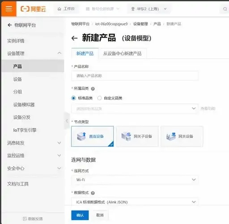229x224 pixels.
Task: Select the 标准品类 radio button
Action: coord(73,98)
